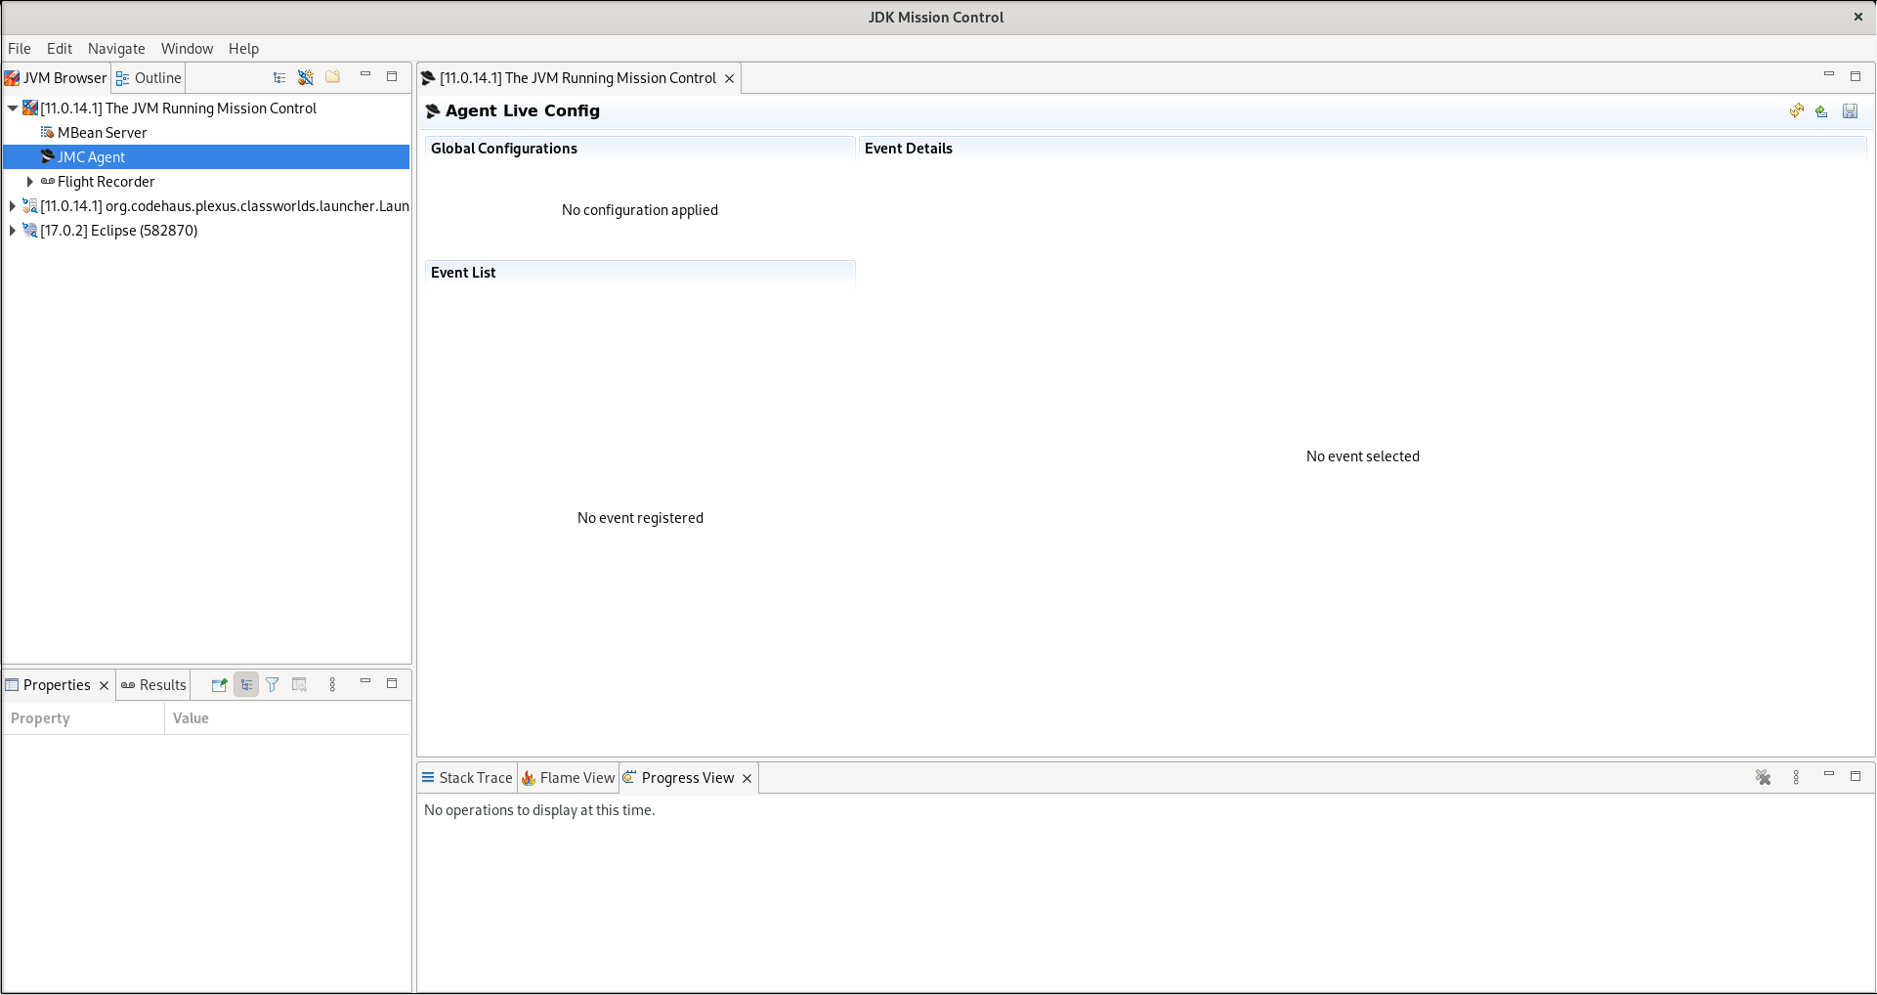Collapse The JVM Running Mission Control node
1877x995 pixels.
(x=13, y=108)
